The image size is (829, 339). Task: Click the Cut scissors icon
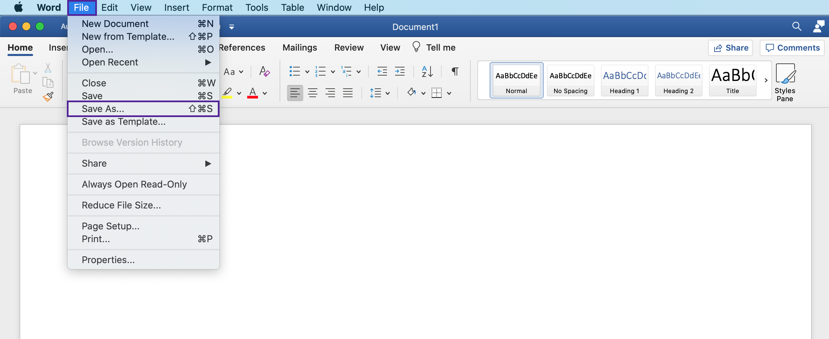48,68
